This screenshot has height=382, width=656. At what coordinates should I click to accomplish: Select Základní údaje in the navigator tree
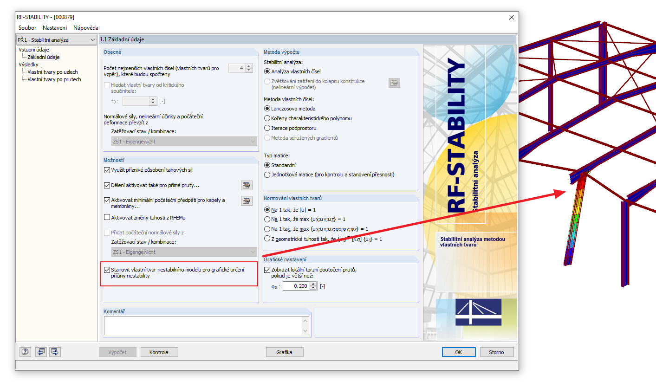click(44, 57)
